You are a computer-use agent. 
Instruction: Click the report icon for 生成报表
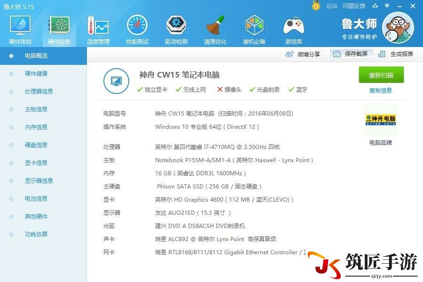pos(382,54)
